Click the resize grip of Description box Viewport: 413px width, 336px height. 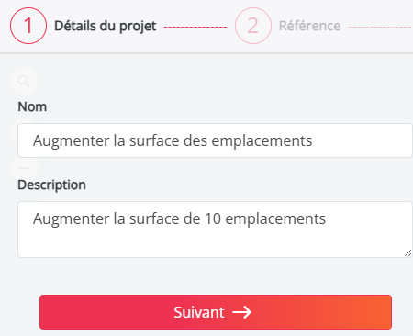tap(407, 253)
